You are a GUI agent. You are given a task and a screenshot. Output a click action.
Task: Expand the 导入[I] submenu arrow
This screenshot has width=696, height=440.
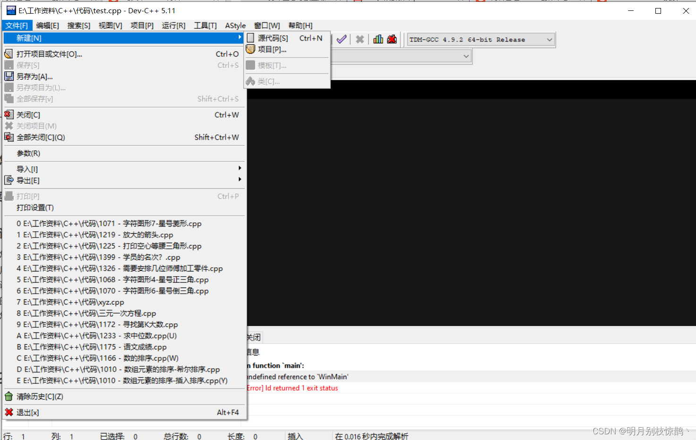click(240, 168)
